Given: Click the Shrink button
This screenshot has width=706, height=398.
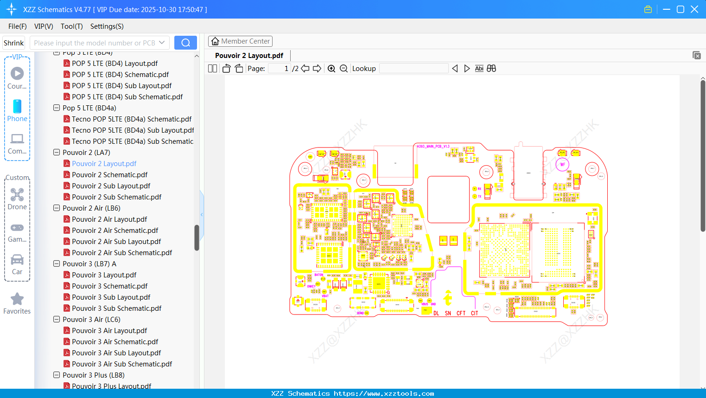Looking at the screenshot, I should pos(13,42).
